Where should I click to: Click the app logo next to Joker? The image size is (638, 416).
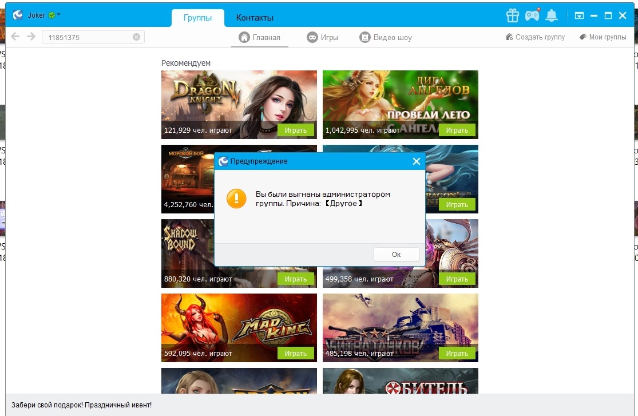pyautogui.click(x=18, y=15)
